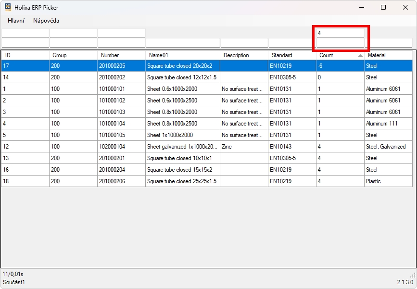Image resolution: width=417 pixels, height=289 pixels.
Task: Click the filter box above Description column
Action: coord(244,43)
